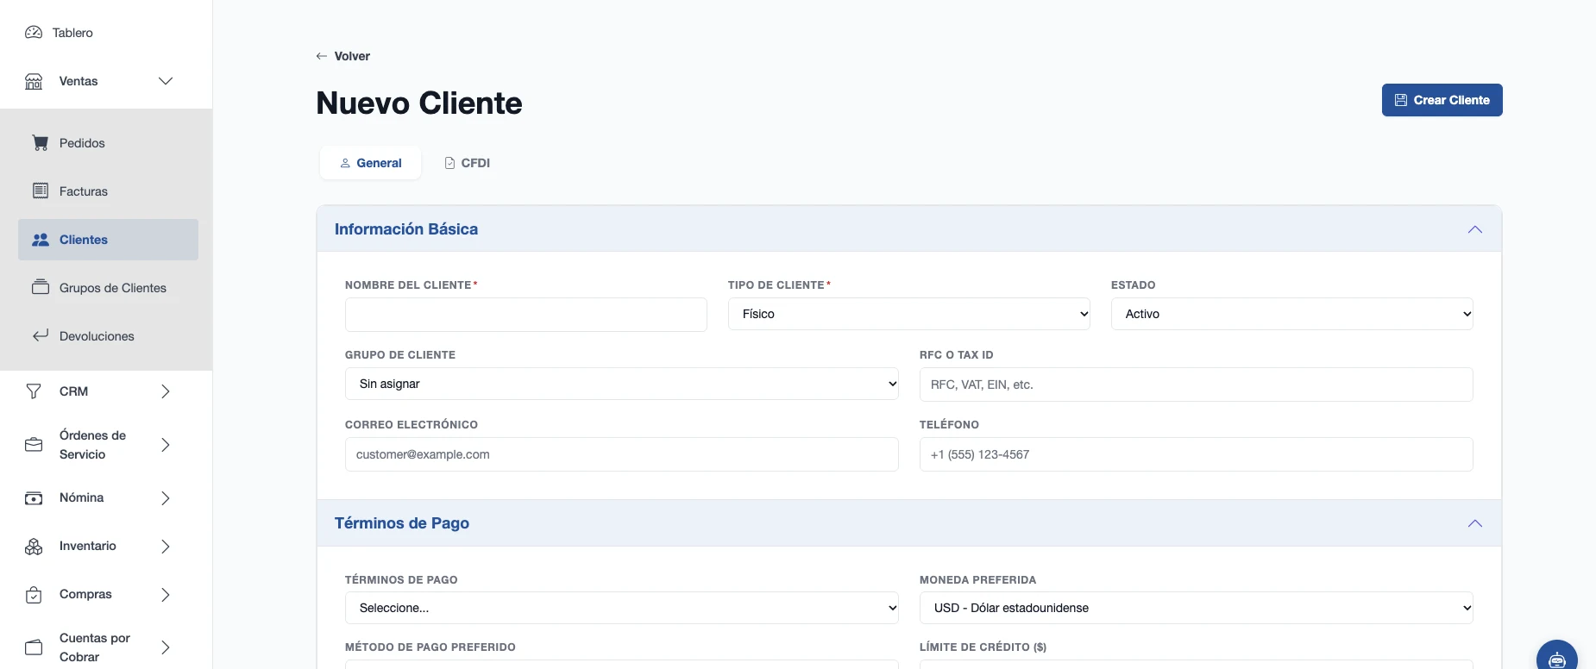Open the Grupo de Cliente dropdown

coord(622,384)
